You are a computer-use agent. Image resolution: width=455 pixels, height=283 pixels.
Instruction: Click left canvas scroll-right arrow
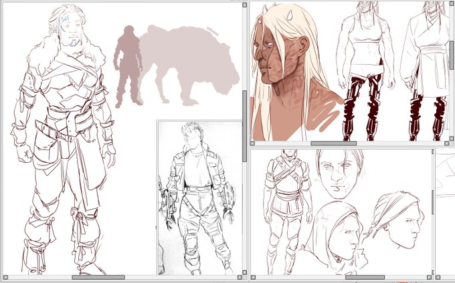tap(240, 277)
